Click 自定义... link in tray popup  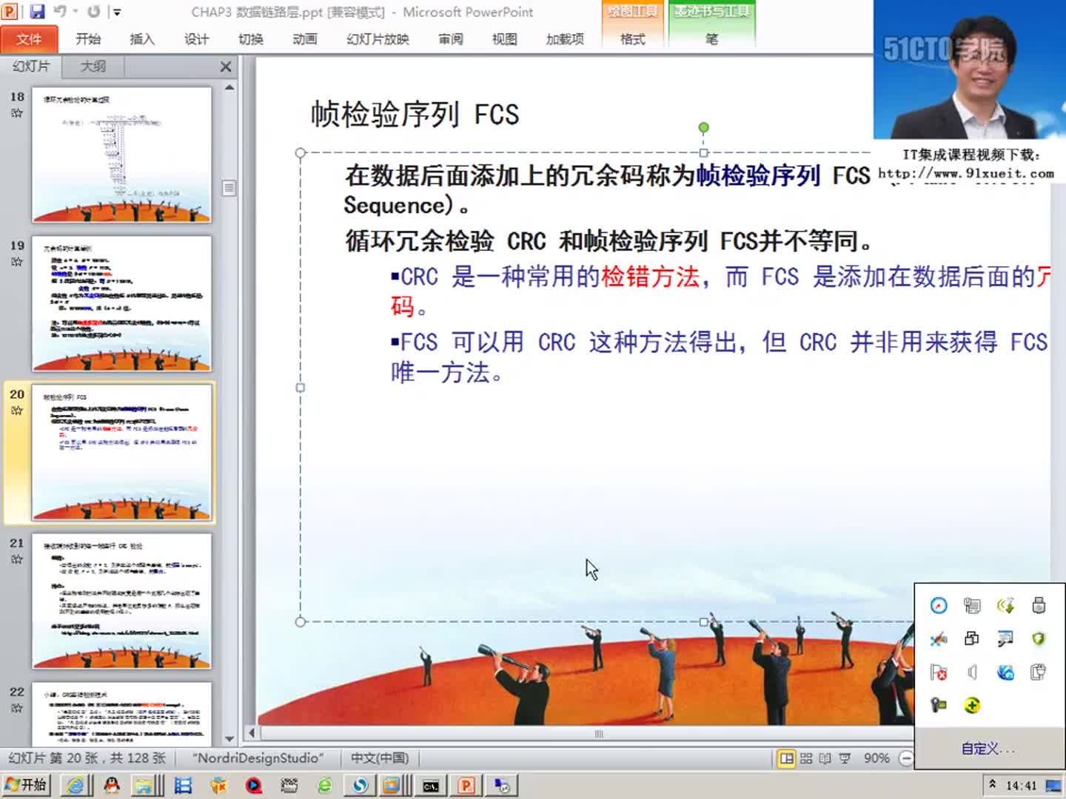987,749
